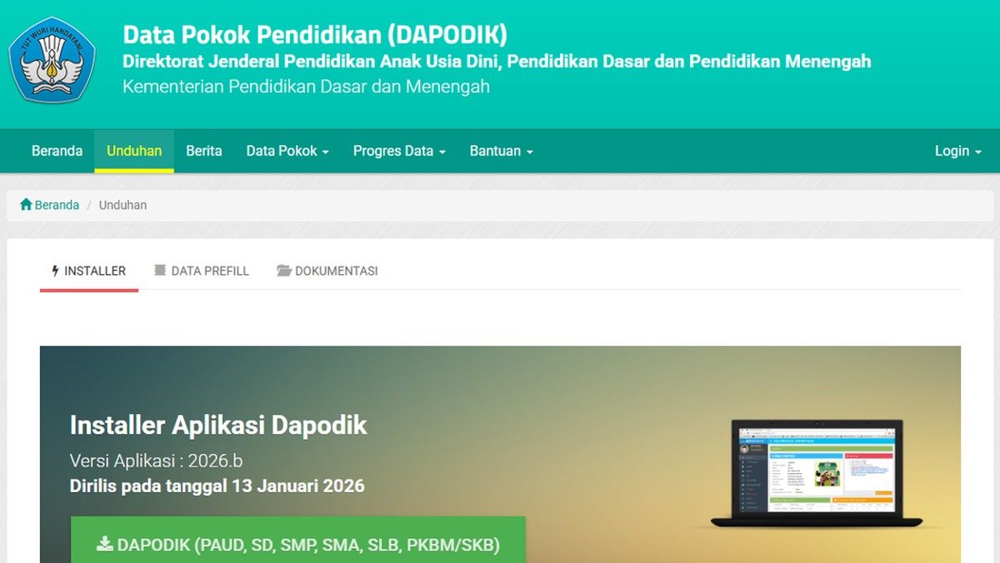
Task: Click the Beranda breadcrumb link
Action: [57, 205]
